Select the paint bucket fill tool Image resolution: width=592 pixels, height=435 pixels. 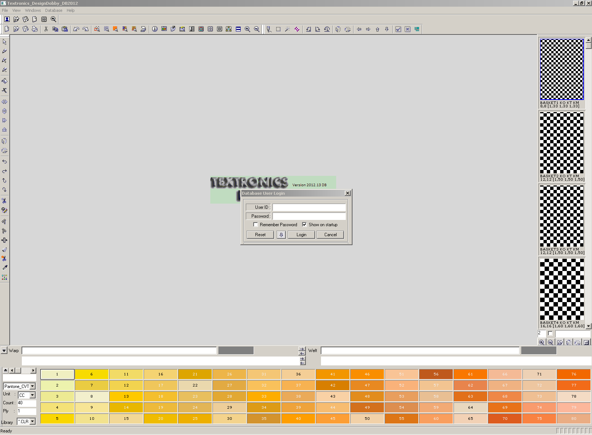(4, 81)
